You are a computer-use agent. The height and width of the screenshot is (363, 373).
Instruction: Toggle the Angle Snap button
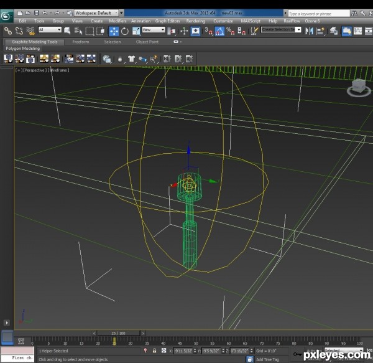click(219, 31)
